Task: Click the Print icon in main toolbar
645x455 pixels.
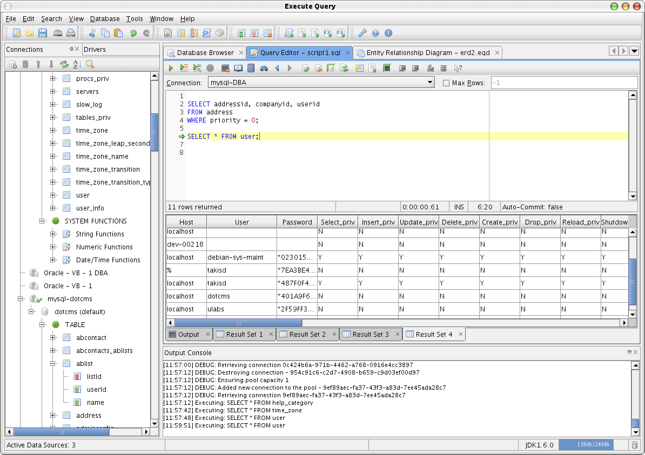Action: (70, 33)
